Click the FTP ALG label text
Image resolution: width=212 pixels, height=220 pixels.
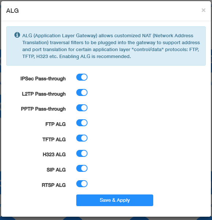pos(55,124)
